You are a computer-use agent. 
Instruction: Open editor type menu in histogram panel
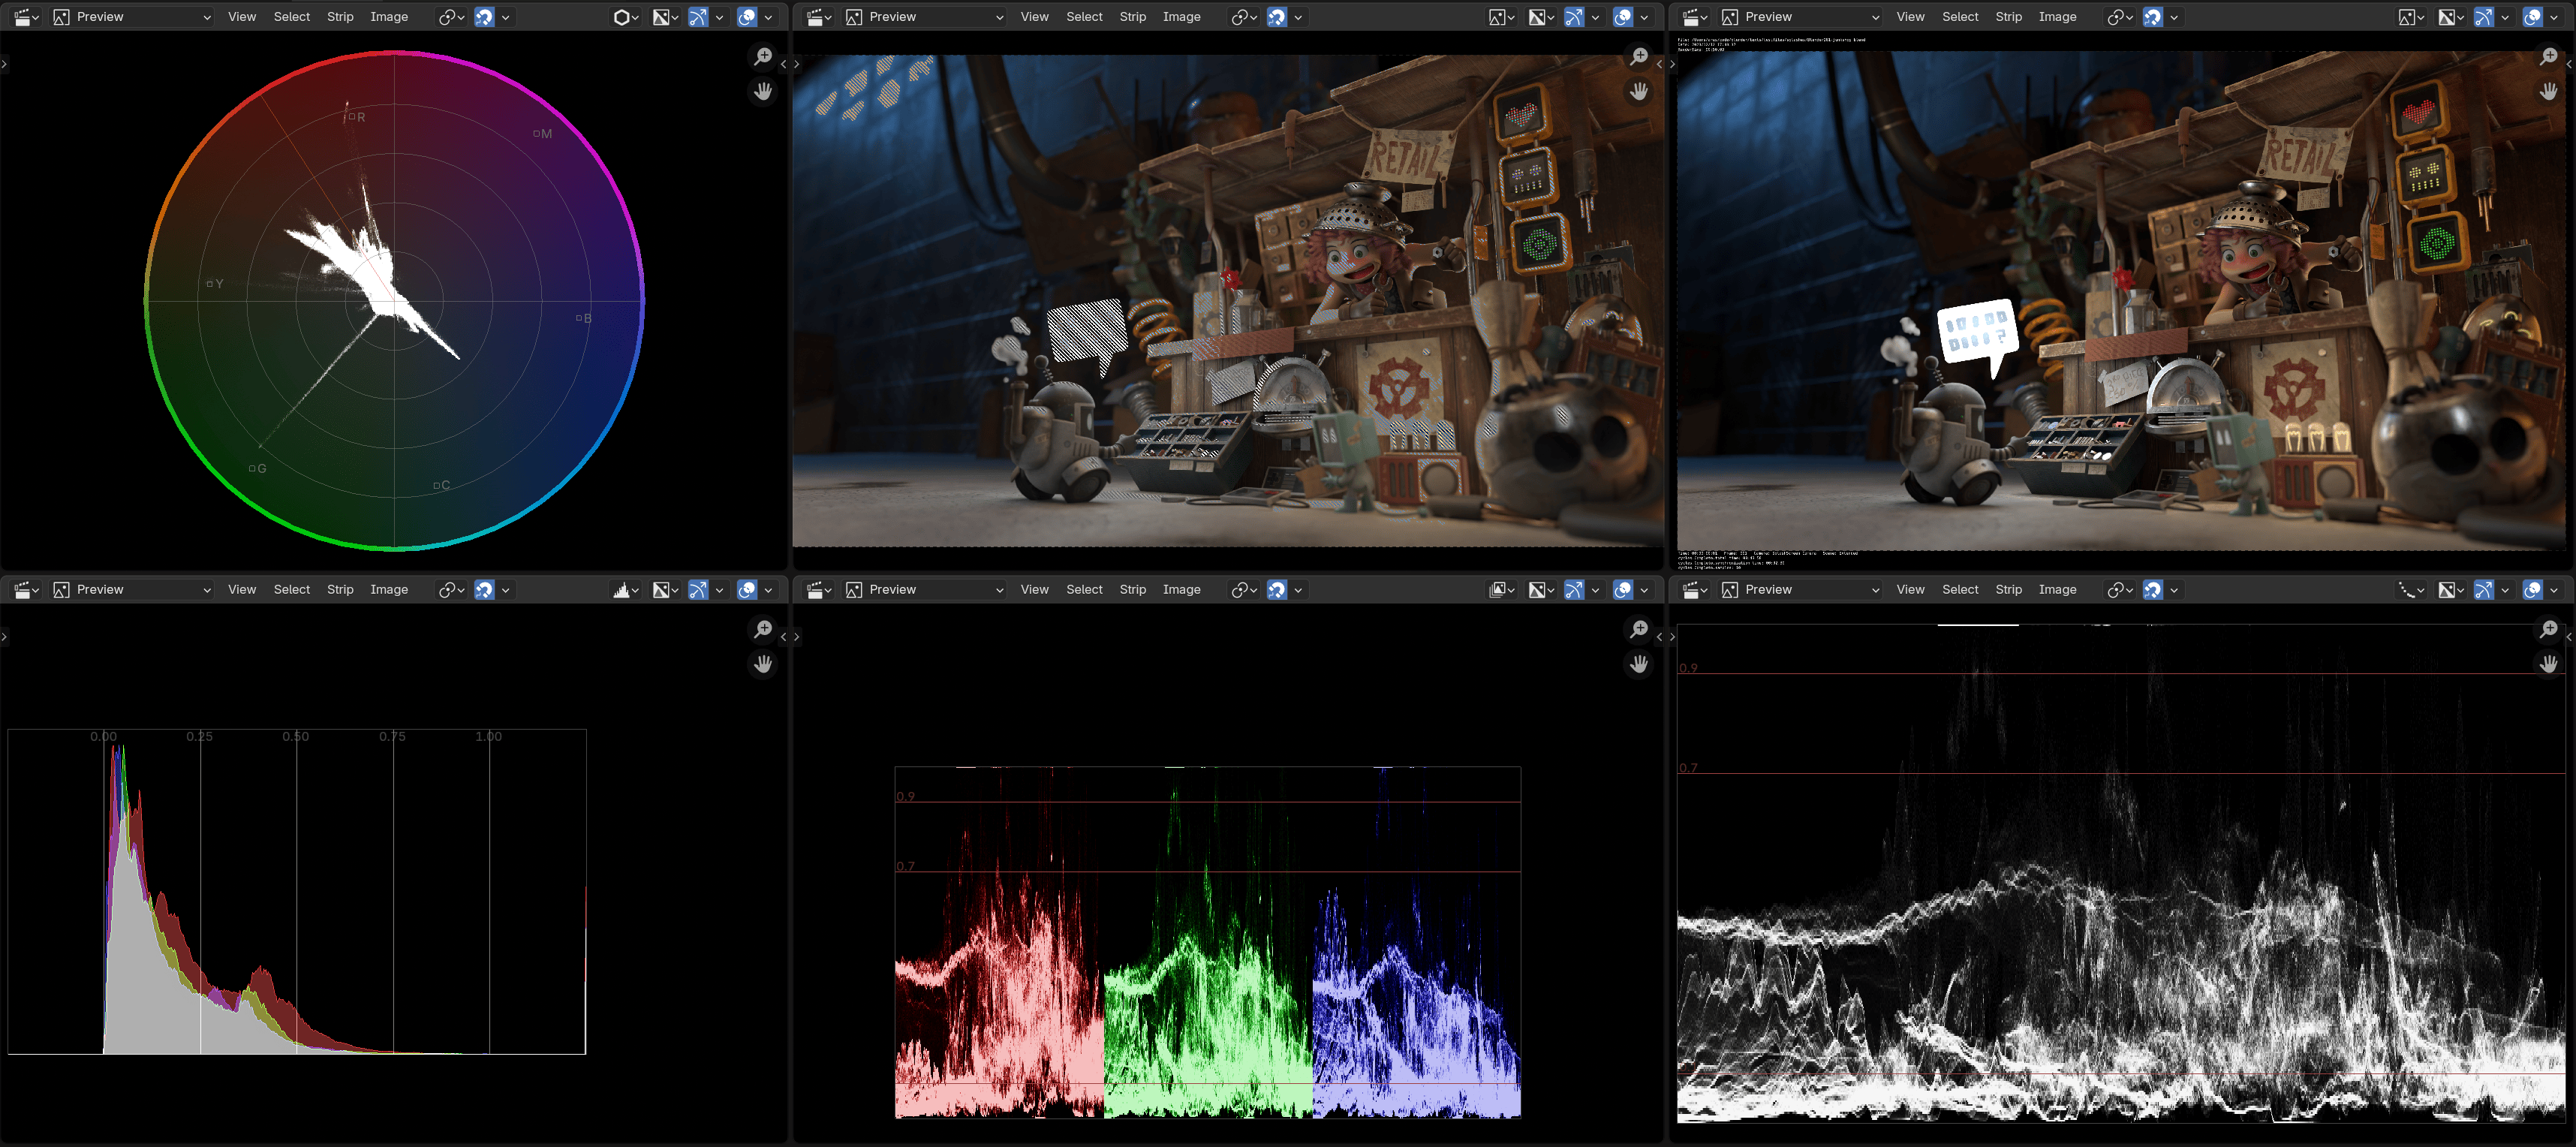[26, 590]
